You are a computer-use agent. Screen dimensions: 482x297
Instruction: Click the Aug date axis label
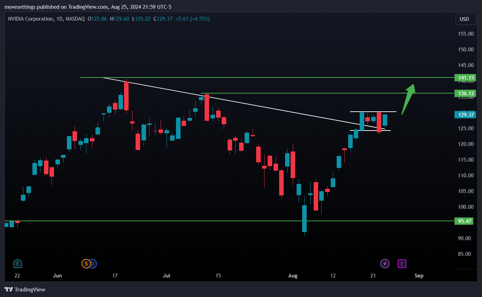pyautogui.click(x=293, y=276)
